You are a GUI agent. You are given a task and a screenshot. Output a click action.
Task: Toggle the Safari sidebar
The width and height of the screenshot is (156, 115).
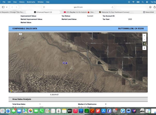coord(3,7)
